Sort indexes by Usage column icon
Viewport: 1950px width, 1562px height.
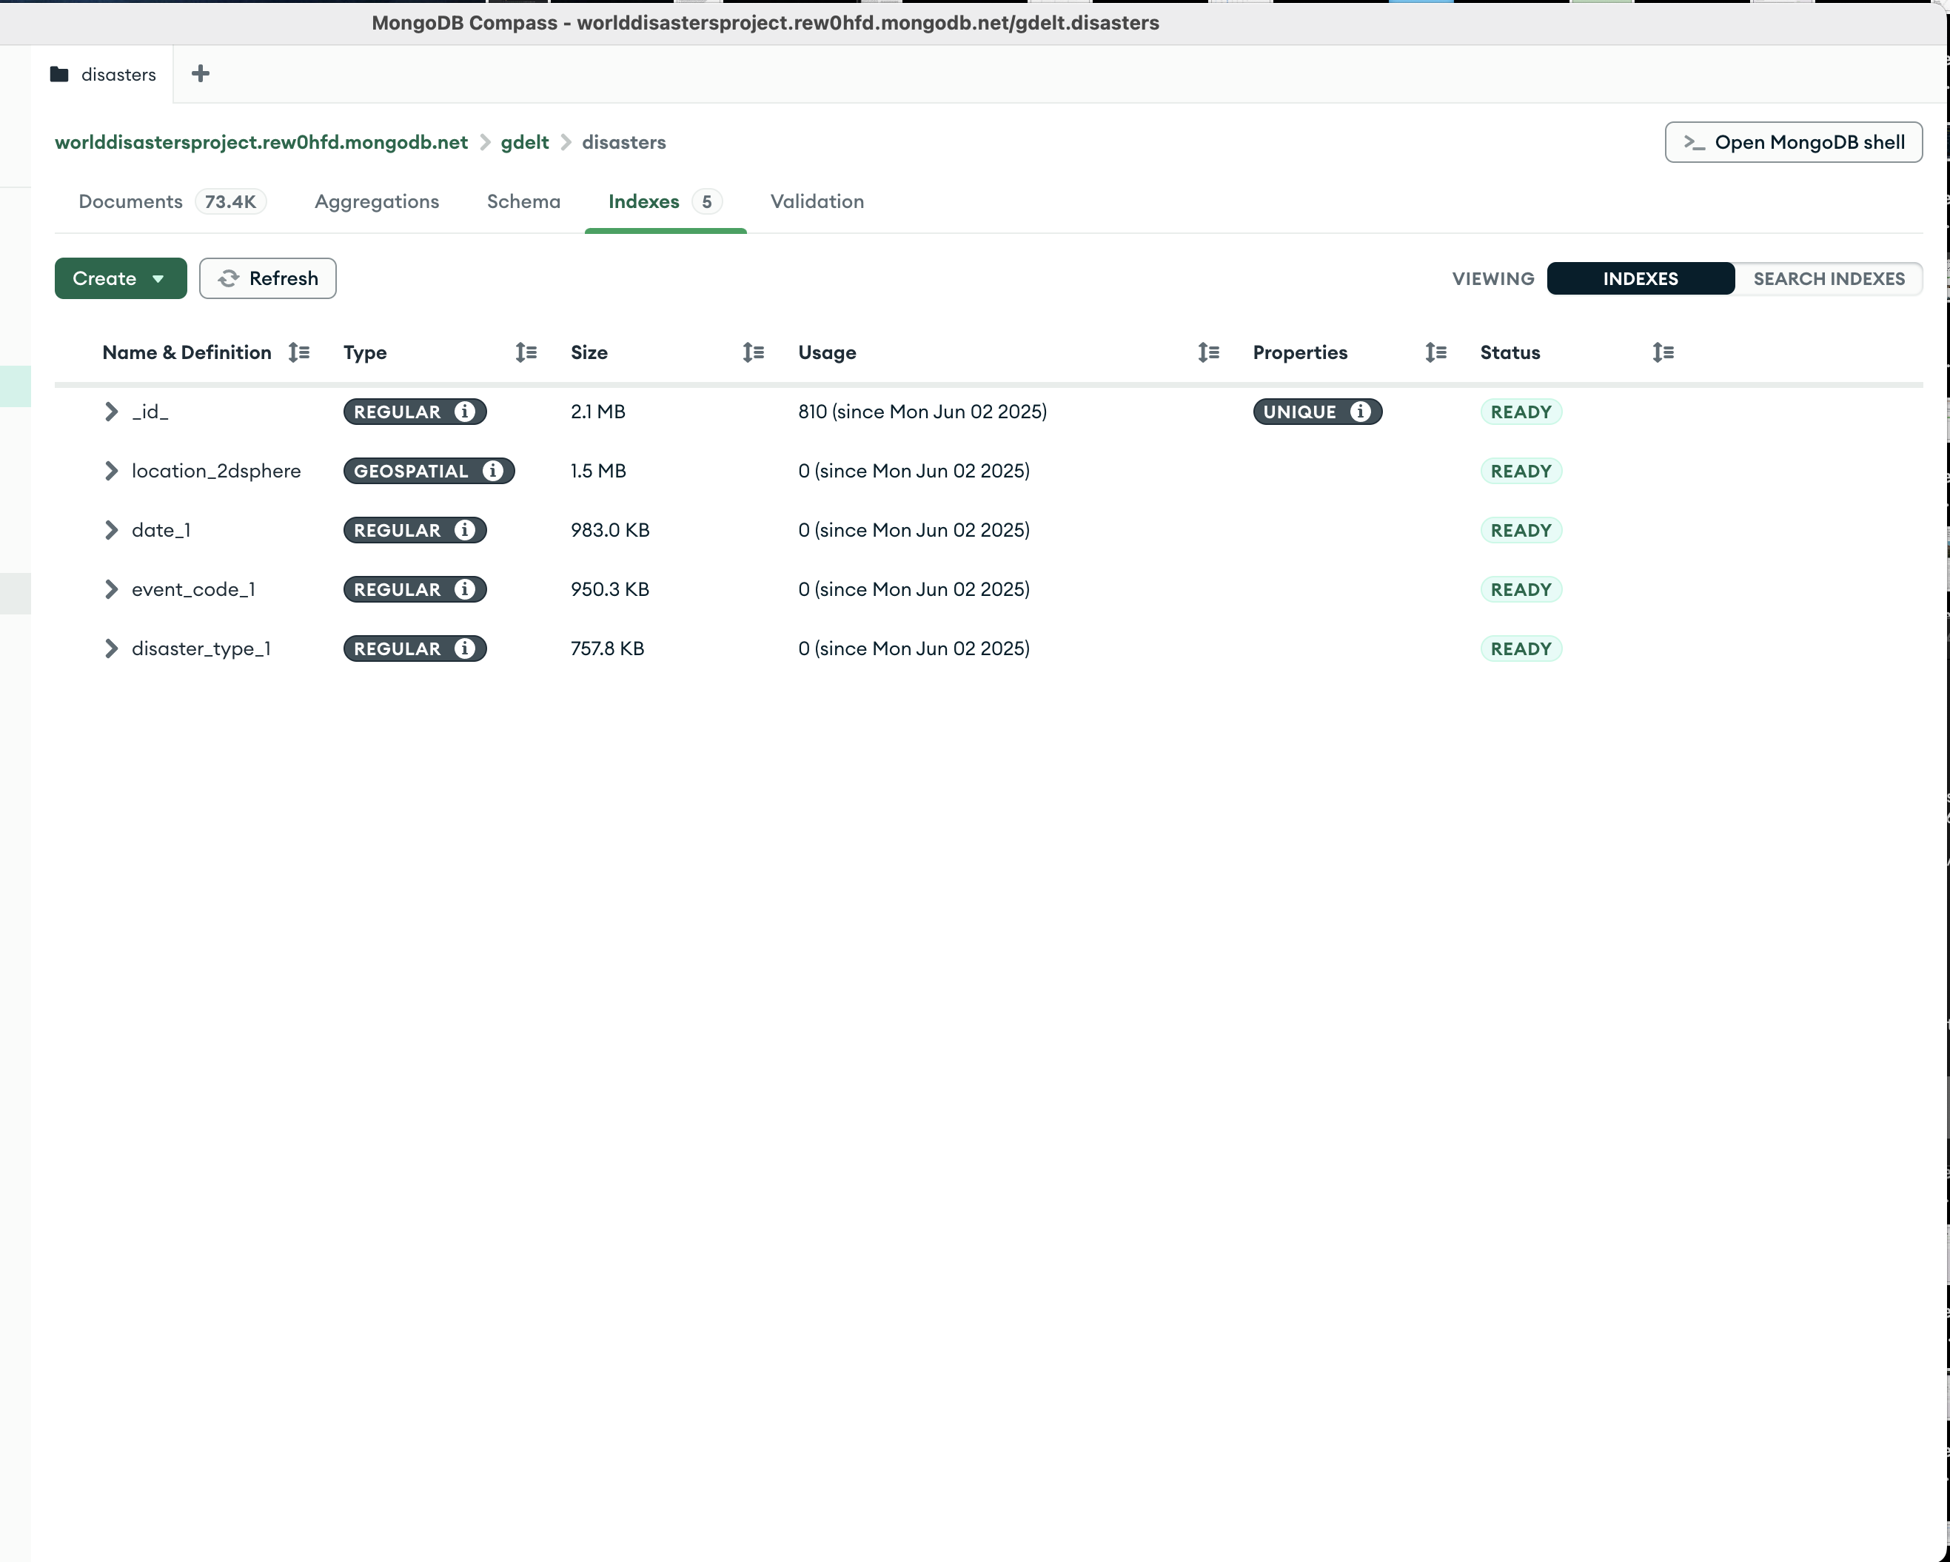[1208, 352]
